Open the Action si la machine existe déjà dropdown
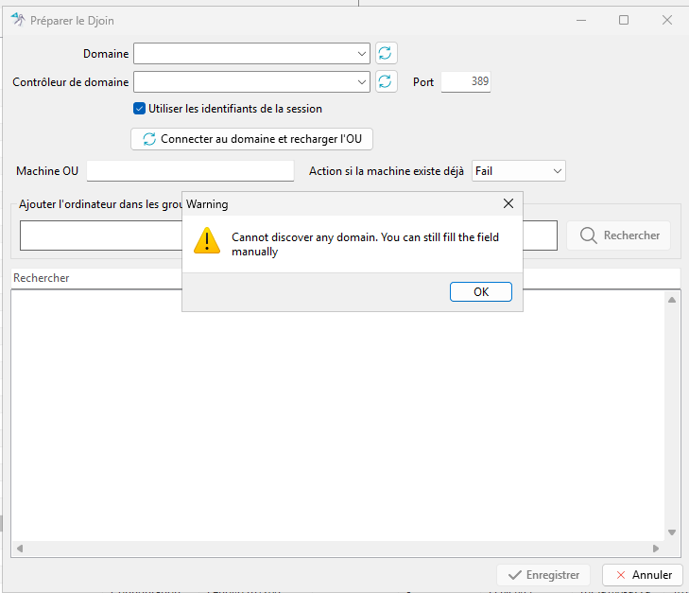This screenshot has height=593, width=689. pos(519,171)
